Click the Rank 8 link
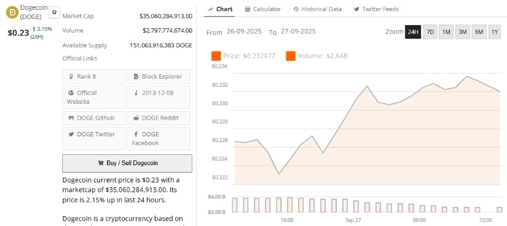The height and width of the screenshot is (226, 507). point(93,77)
